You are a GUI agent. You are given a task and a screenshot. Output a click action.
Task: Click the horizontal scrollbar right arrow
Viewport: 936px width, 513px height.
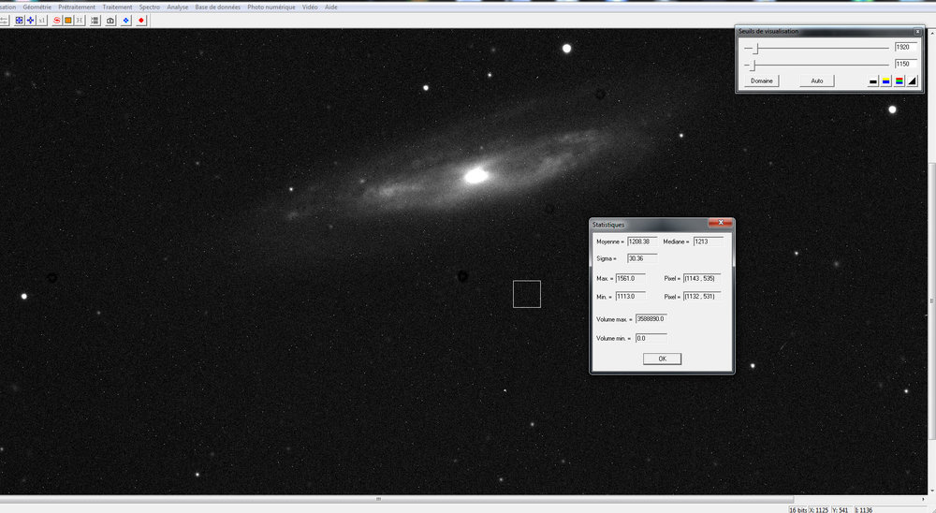tap(924, 499)
